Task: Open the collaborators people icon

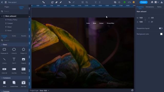Action: [152, 2]
